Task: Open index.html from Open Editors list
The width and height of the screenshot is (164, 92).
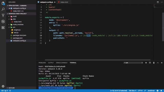Action: pyautogui.click(x=21, y=11)
